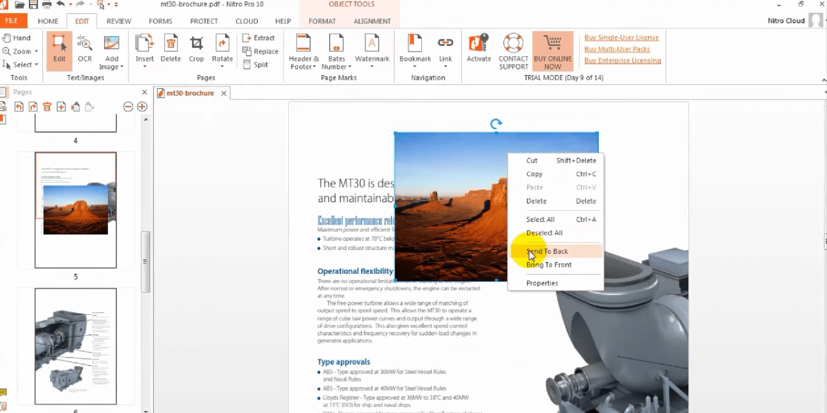Click the Split pages tool
The width and height of the screenshot is (827, 413).
260,64
